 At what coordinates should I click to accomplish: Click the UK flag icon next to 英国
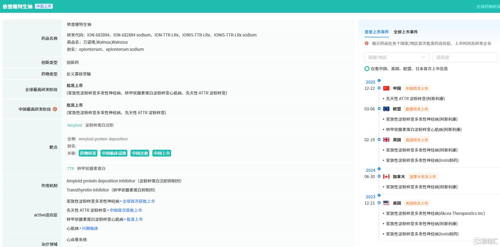click(386, 140)
